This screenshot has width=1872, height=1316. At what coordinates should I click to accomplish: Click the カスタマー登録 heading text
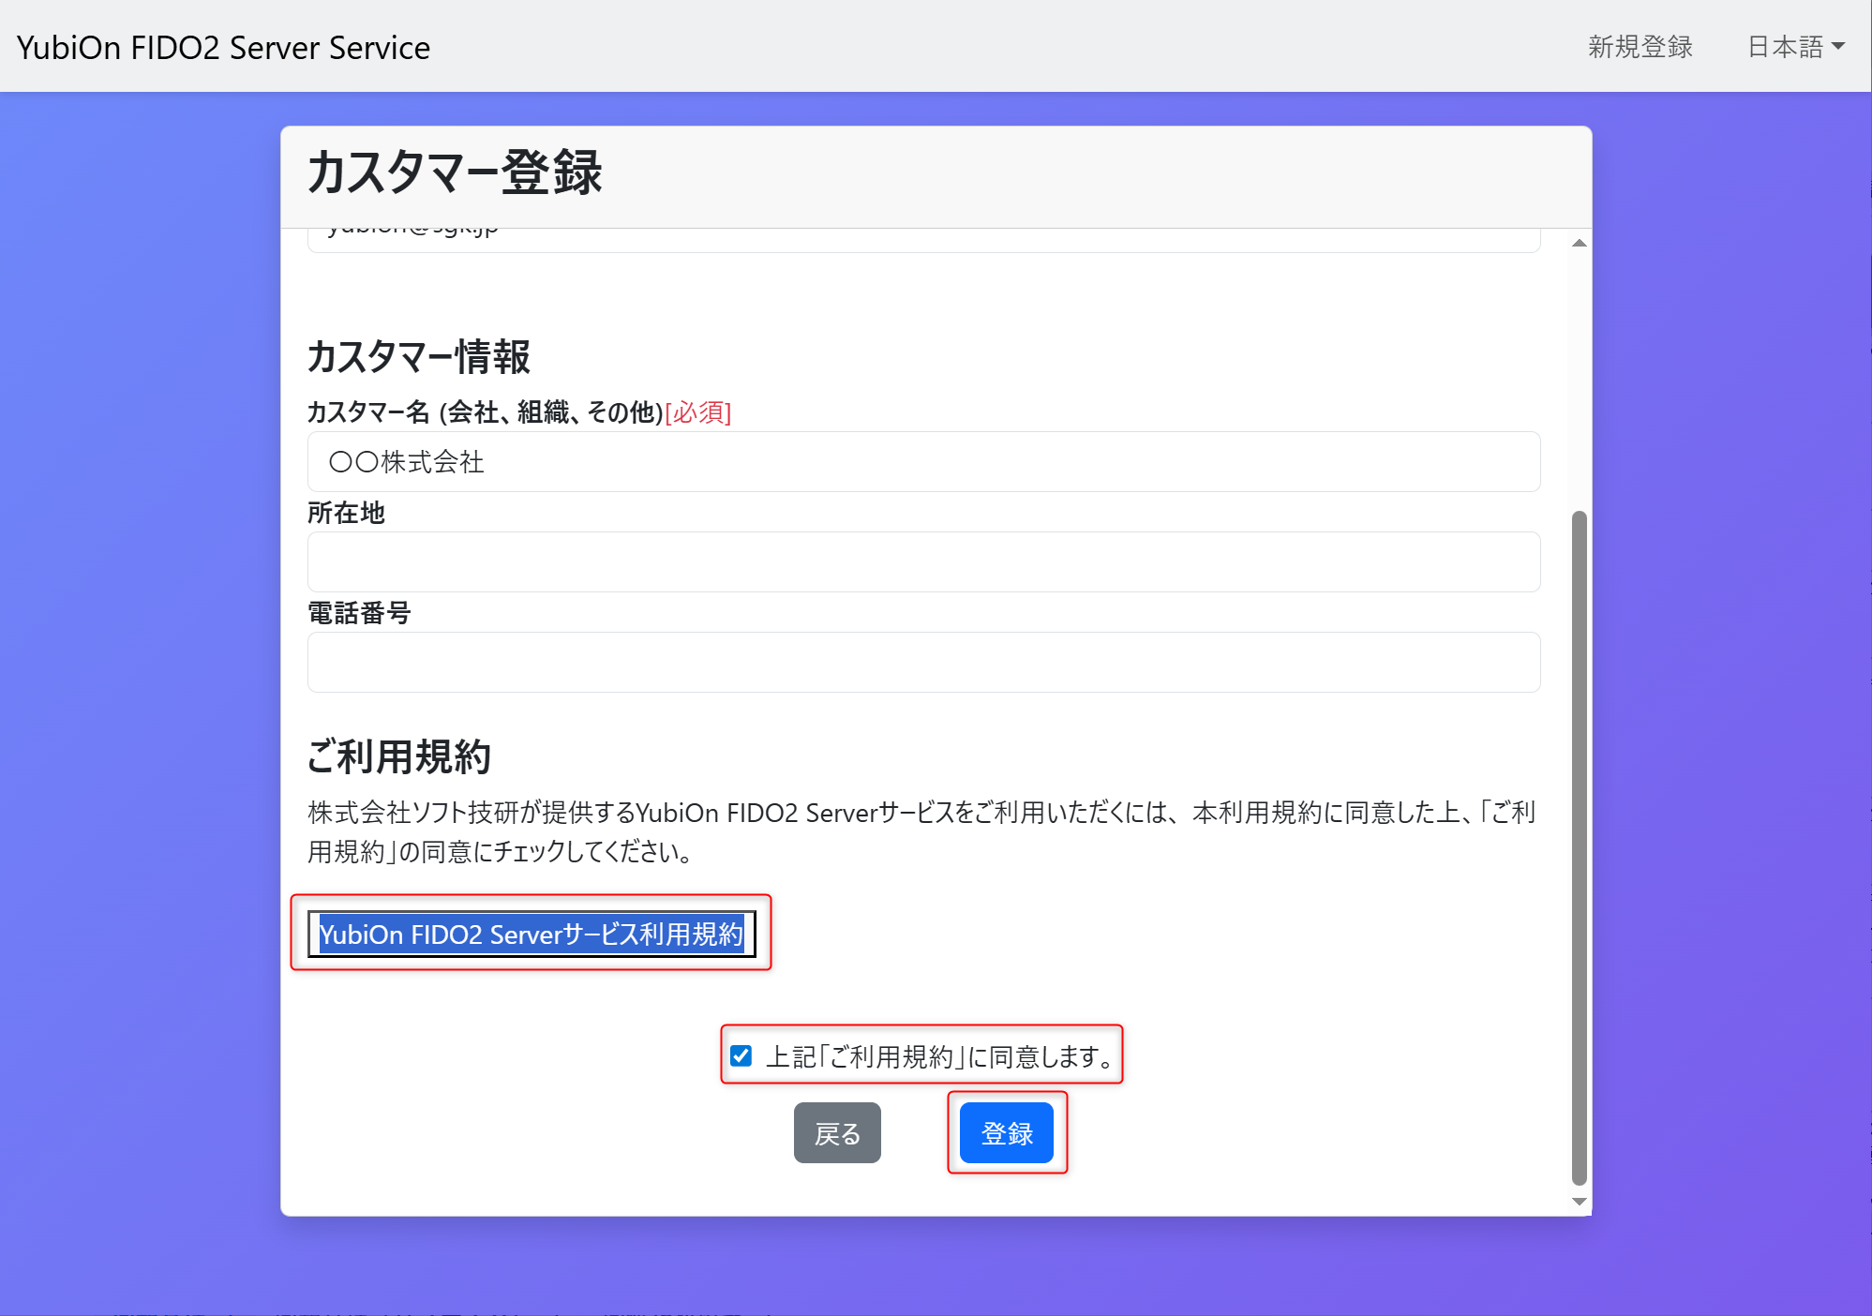tap(455, 172)
